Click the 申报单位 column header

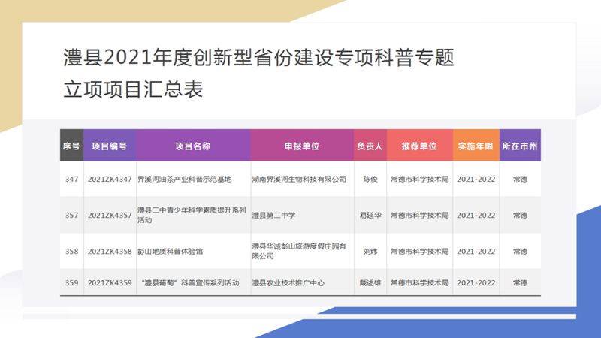tap(302, 146)
